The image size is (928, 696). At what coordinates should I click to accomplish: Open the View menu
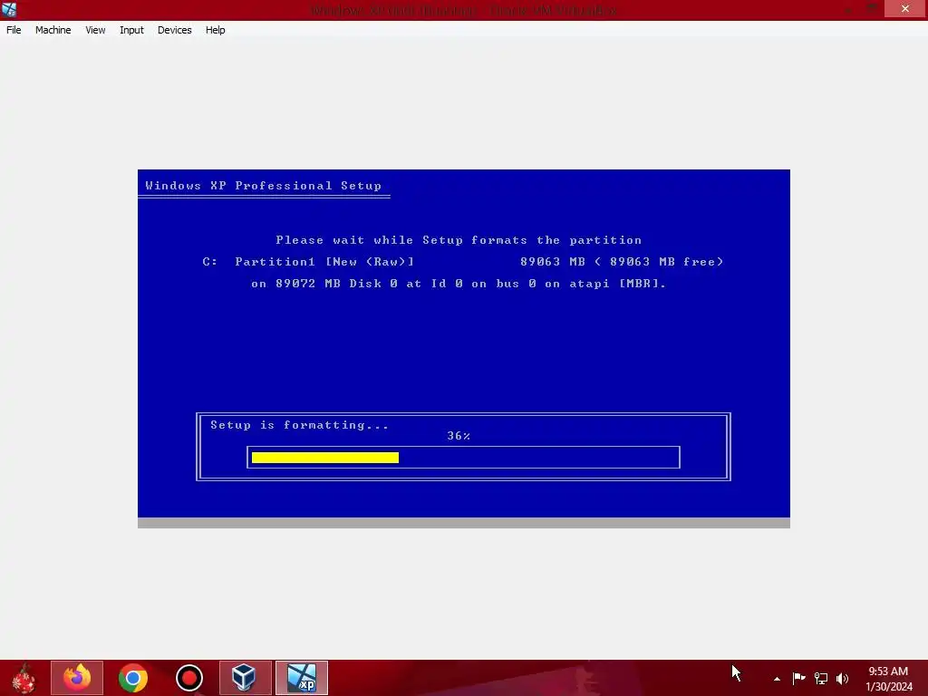95,30
